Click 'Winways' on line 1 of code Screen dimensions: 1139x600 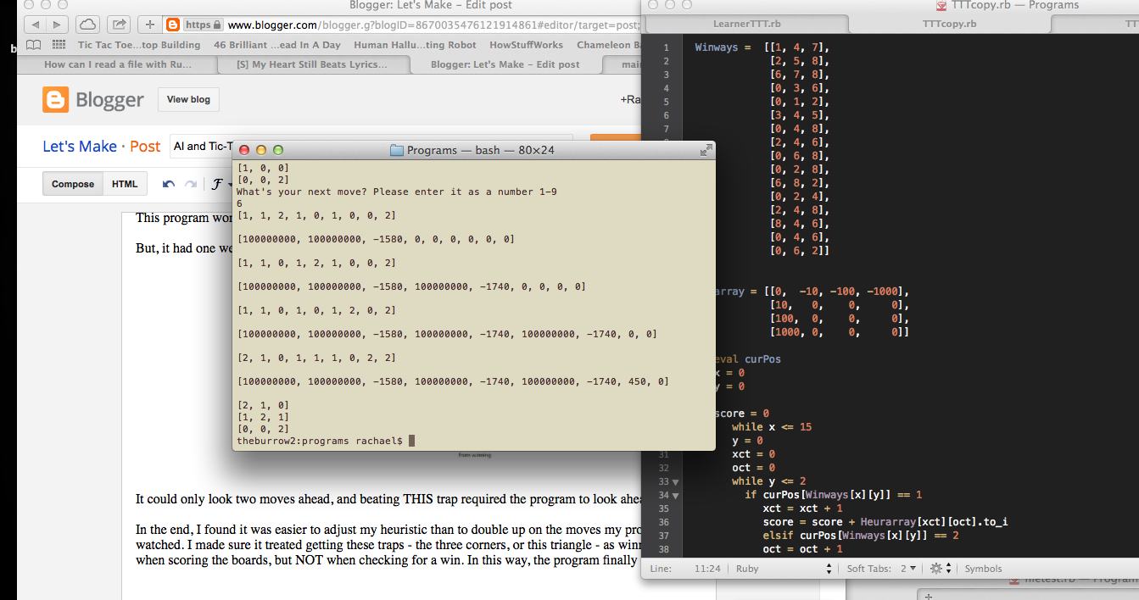click(x=717, y=47)
